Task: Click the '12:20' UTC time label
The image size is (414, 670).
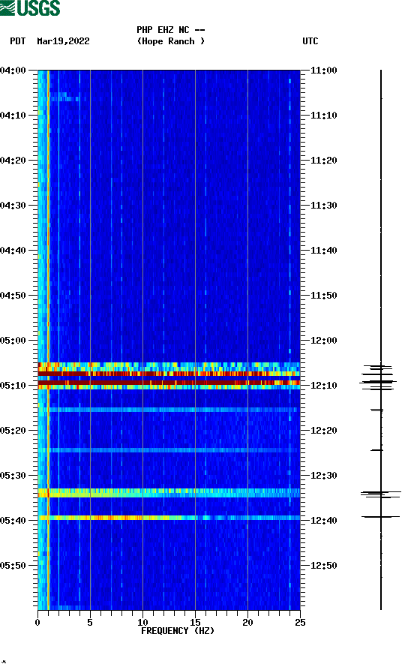Action: click(323, 431)
